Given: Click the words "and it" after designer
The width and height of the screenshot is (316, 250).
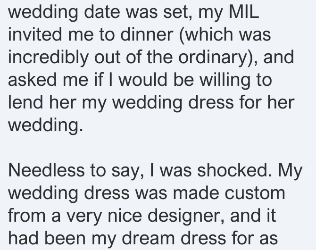Looking at the screenshot, I should 253,215.
